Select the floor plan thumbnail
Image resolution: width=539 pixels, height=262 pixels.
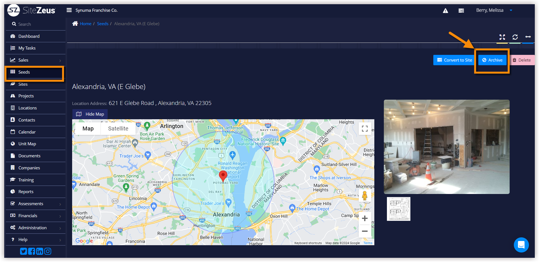click(x=398, y=209)
